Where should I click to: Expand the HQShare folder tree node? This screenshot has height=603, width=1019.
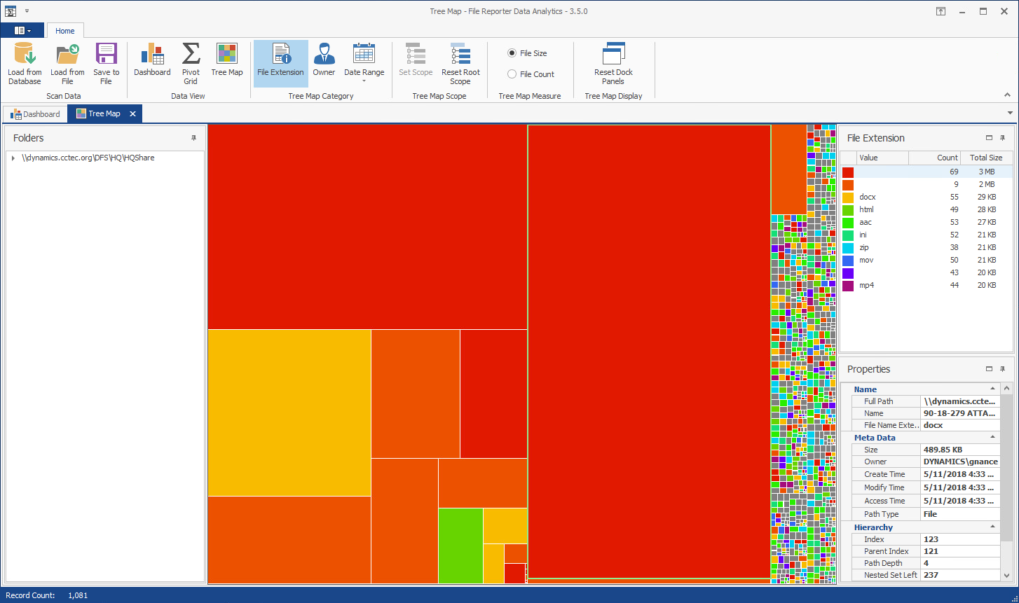(x=13, y=158)
